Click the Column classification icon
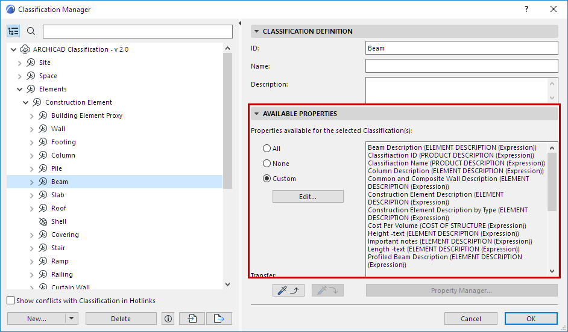Image resolution: width=568 pixels, height=332 pixels. (x=43, y=155)
